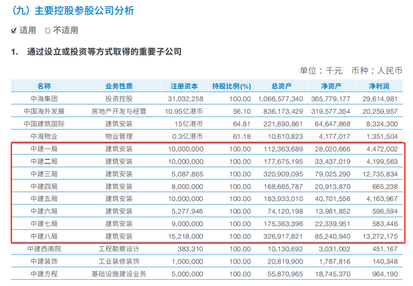The image size is (413, 286).
Task: Click the 业务性质 column header
Action: click(119, 86)
